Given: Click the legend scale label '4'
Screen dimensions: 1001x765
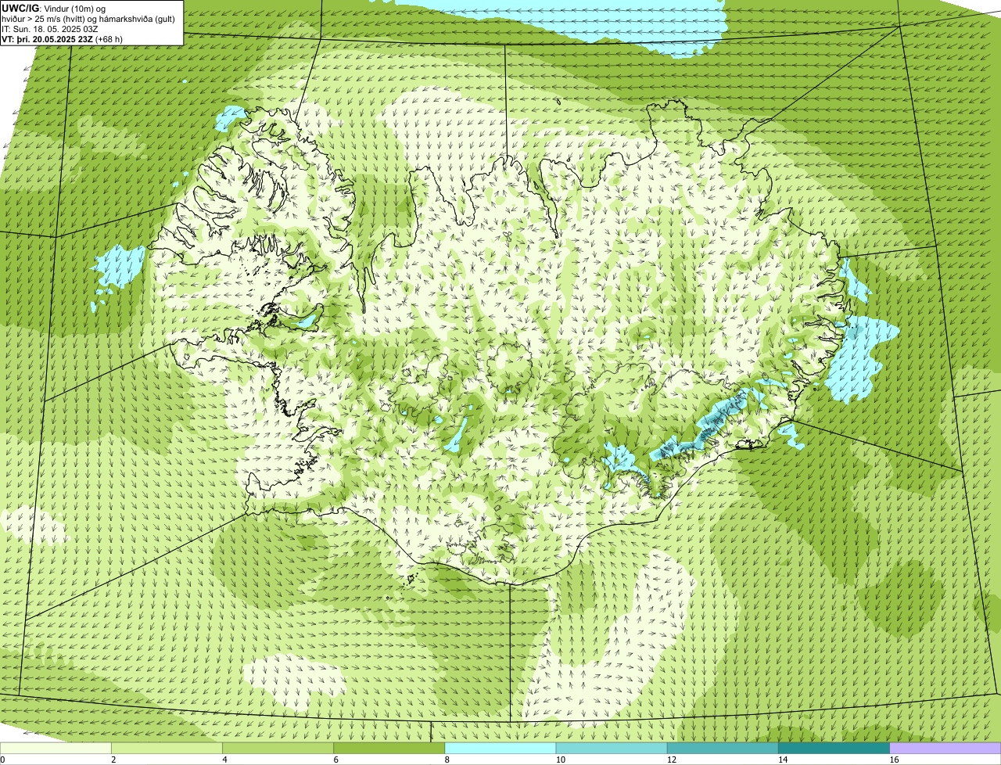Looking at the screenshot, I should 224,760.
